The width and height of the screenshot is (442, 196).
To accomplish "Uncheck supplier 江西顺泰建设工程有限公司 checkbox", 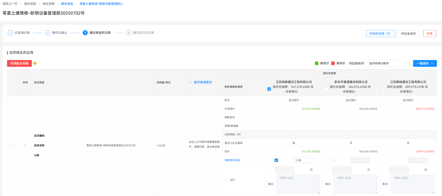I will 269,89.
